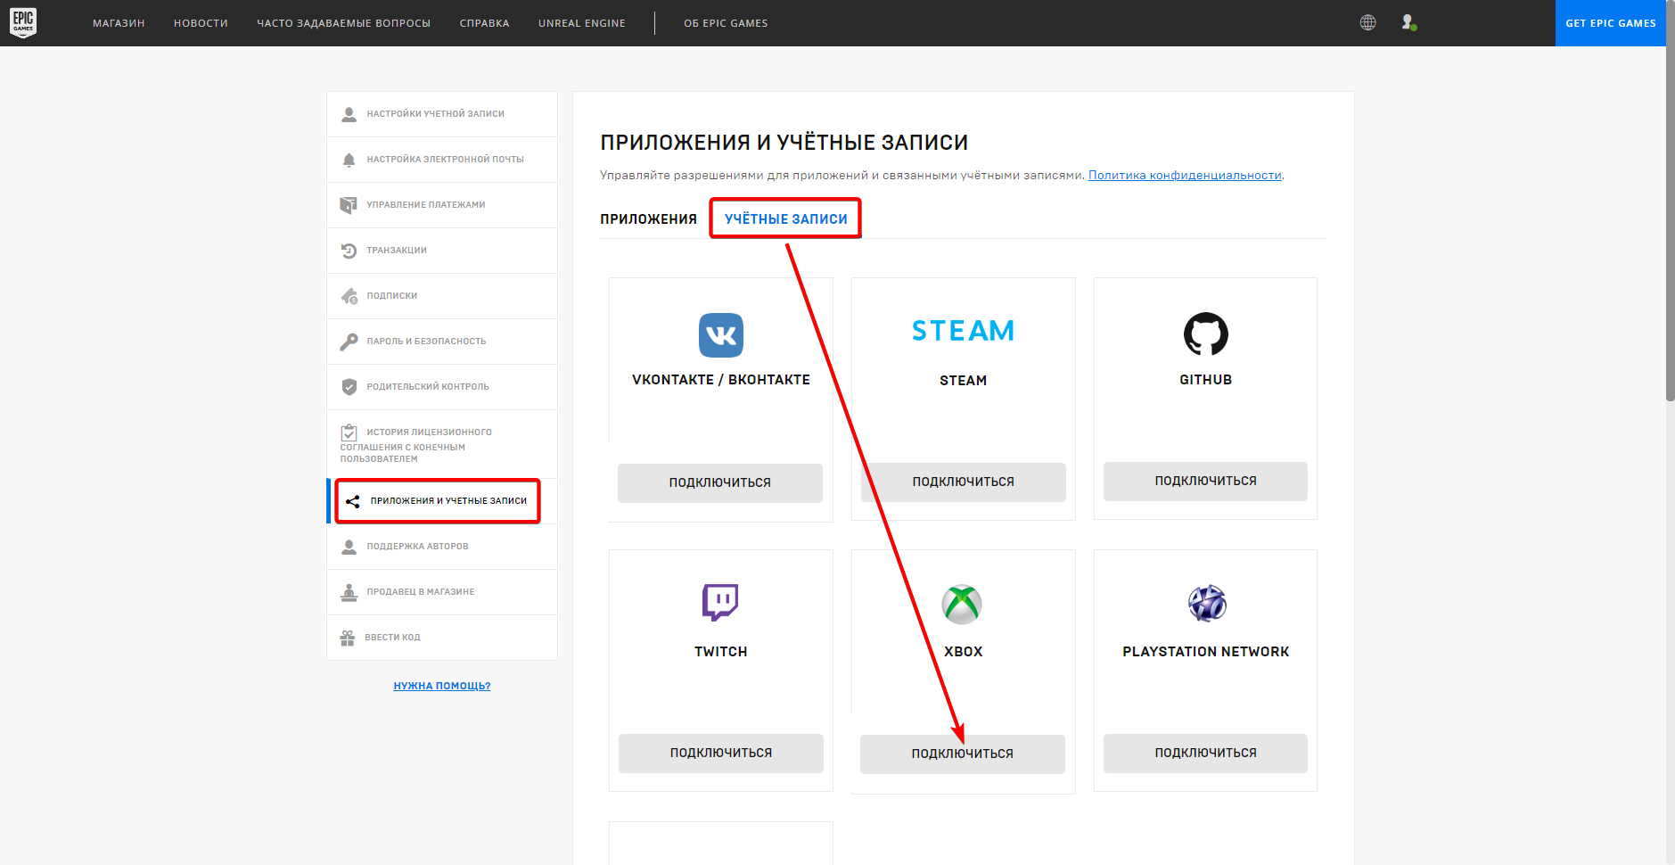
Task: Open the Политика конфиденциальности link
Action: pyautogui.click(x=1185, y=176)
